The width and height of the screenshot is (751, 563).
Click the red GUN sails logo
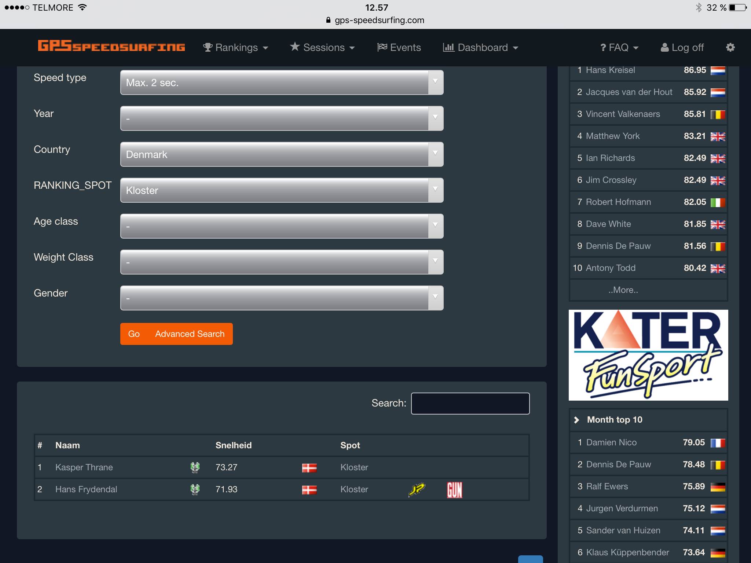[x=454, y=490]
